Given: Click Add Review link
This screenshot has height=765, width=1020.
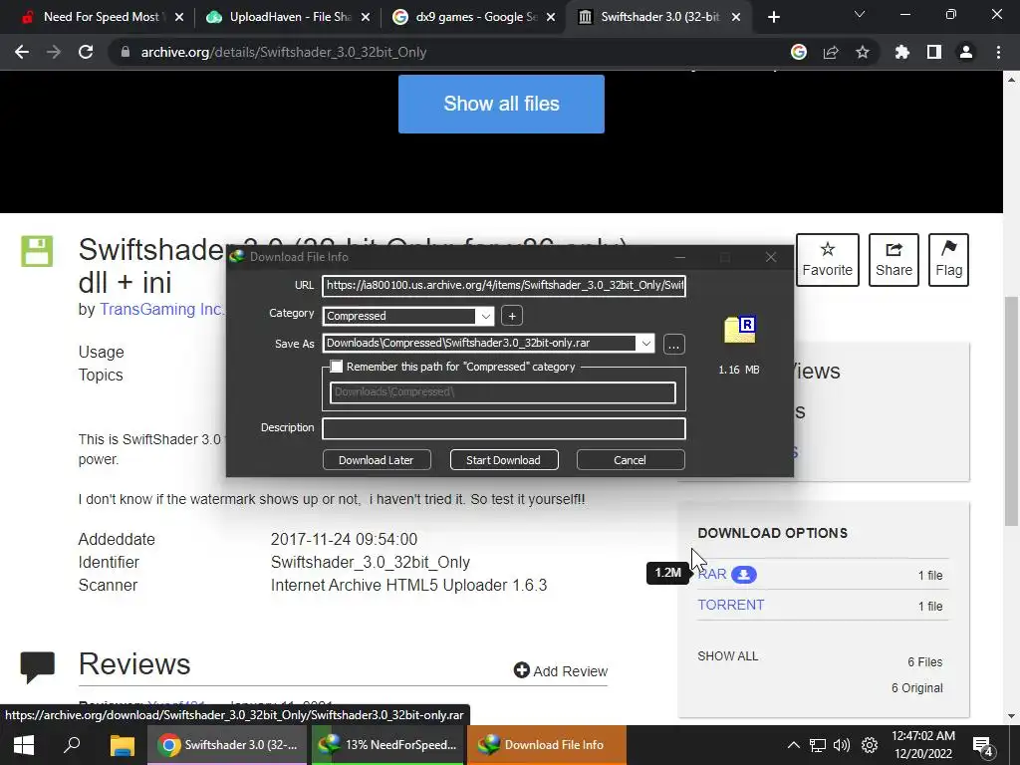Looking at the screenshot, I should [561, 670].
